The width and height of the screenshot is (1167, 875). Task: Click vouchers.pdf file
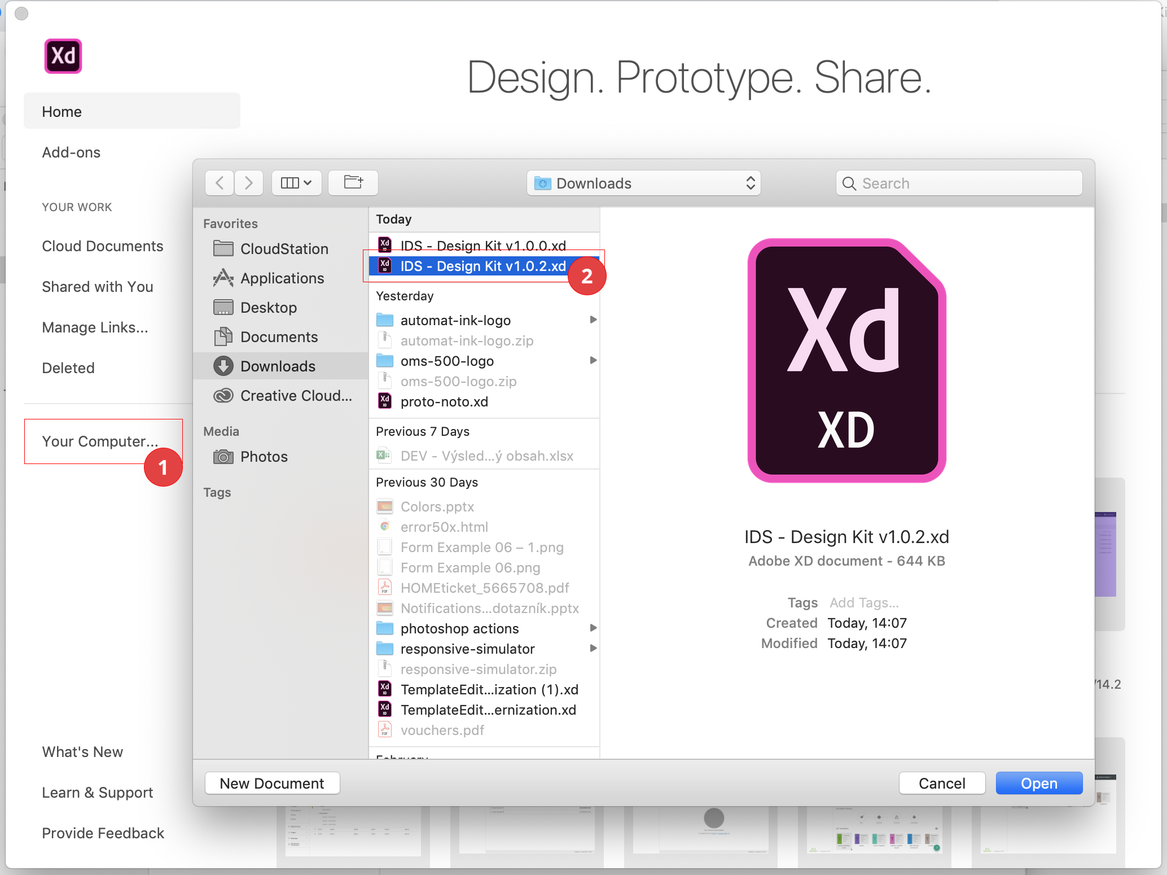(x=484, y=730)
